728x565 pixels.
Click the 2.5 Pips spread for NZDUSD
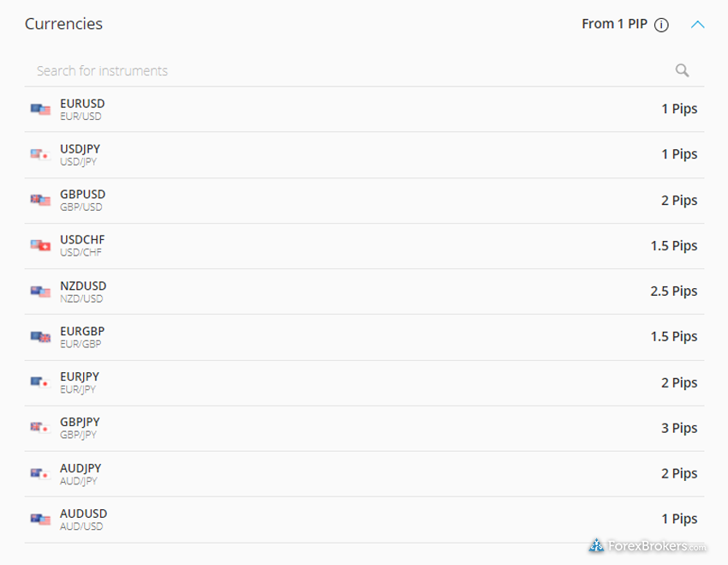(x=674, y=292)
